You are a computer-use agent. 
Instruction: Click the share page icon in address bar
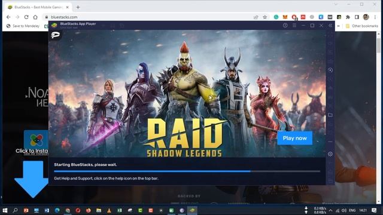coord(256,17)
